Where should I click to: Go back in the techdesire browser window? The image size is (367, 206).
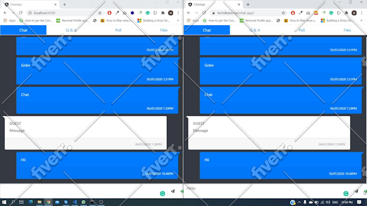tap(189, 13)
